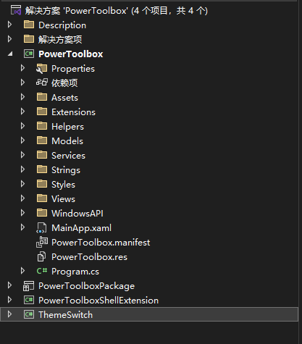The height and width of the screenshot is (344, 302).
Task: Select the PowerToolbox.res file name
Action: click(x=89, y=257)
